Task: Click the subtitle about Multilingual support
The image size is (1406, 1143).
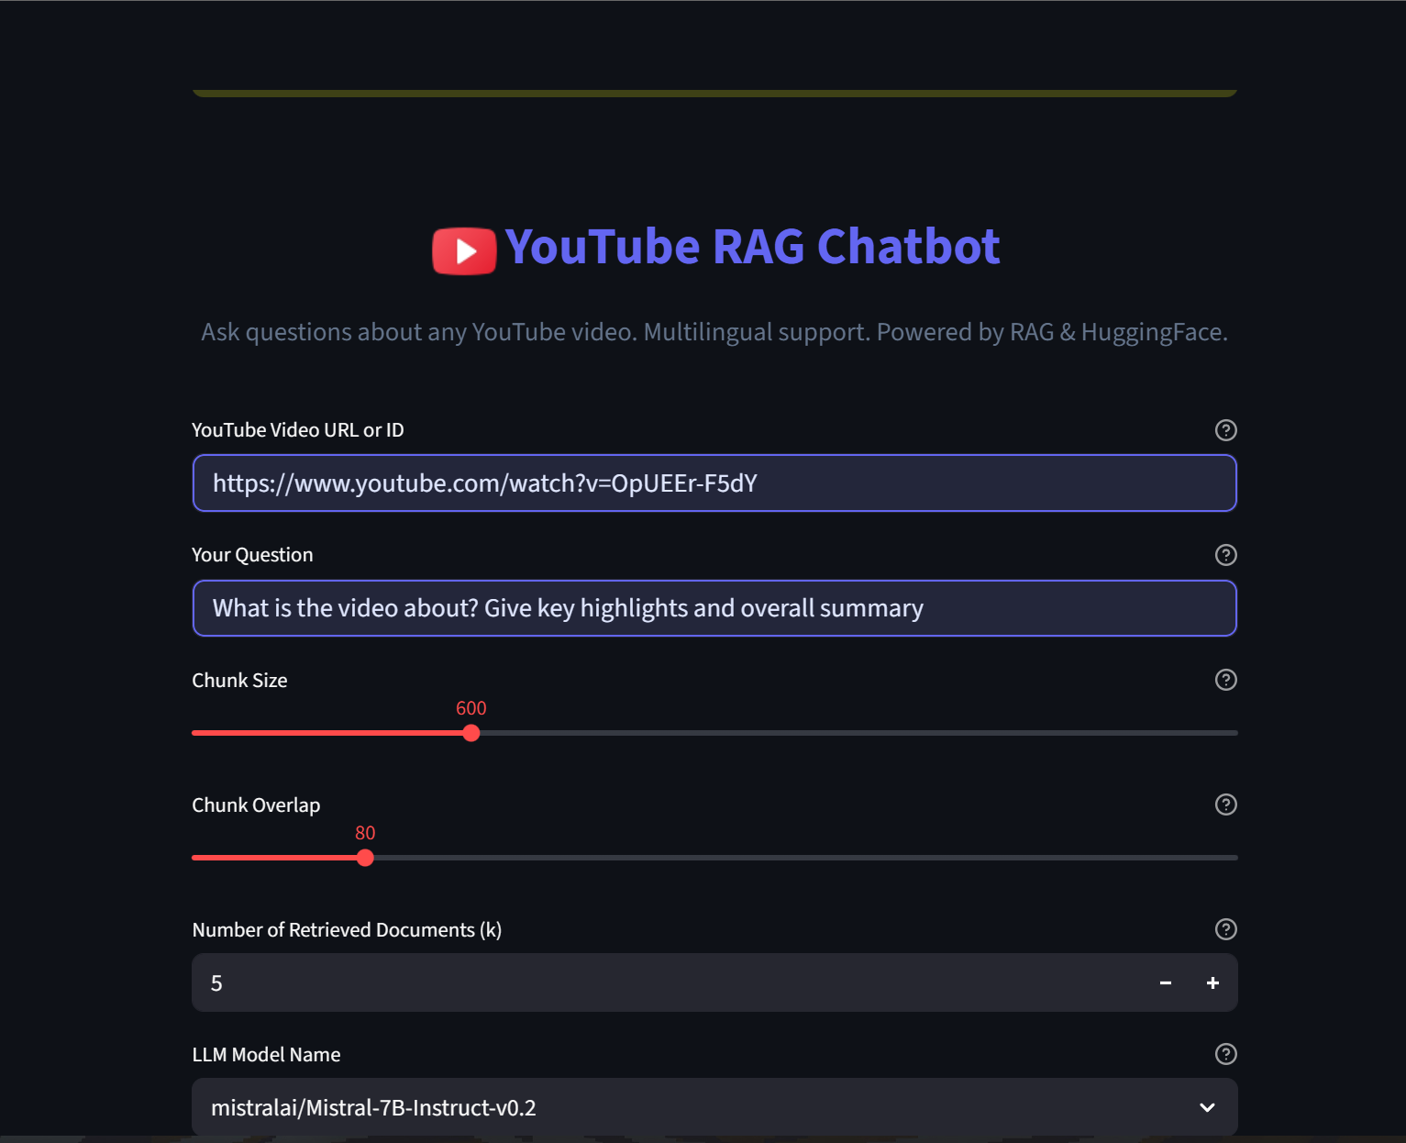Action: coord(714,332)
